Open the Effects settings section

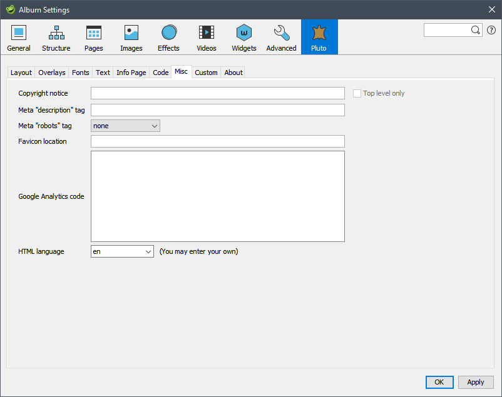pos(169,37)
